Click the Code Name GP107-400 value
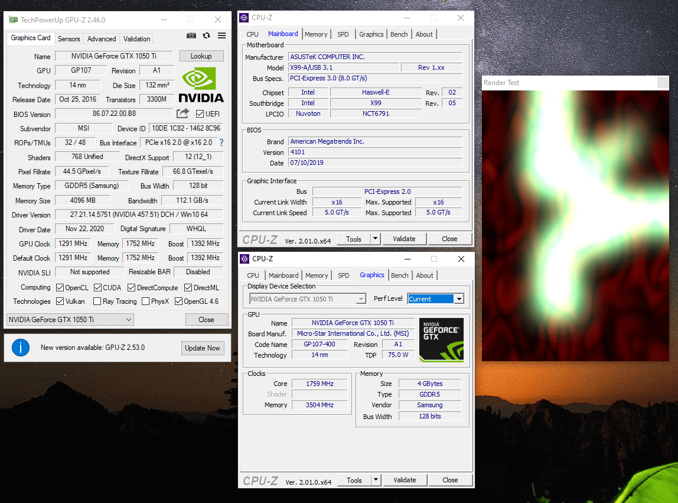 click(x=320, y=344)
